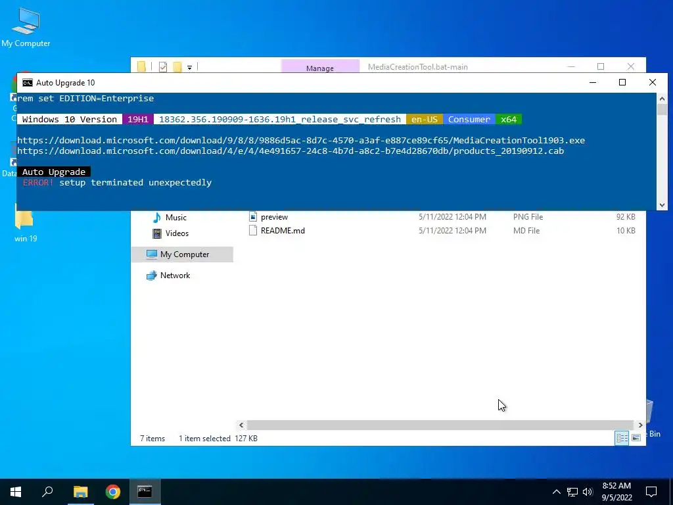Open taskbar search magnifier
This screenshot has height=505, width=673.
47,492
